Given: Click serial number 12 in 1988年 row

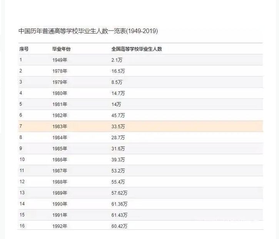Looking at the screenshot, I should coord(22,181).
